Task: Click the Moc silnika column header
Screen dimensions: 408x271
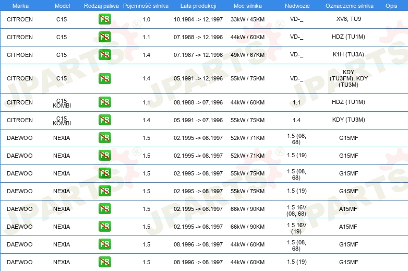Action: pyautogui.click(x=248, y=6)
